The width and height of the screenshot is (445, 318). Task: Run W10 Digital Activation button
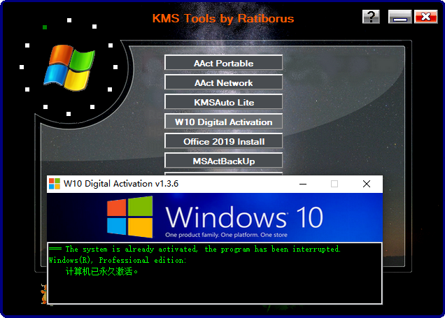coord(223,122)
